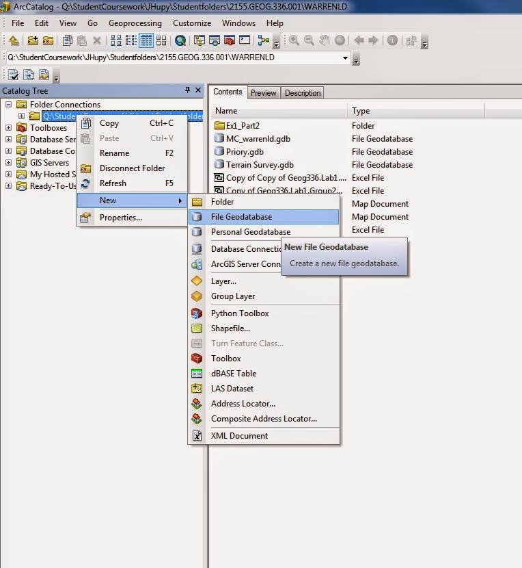This screenshot has width=522, height=568.
Task: Open the location path dropdown arrow
Action: click(345, 57)
